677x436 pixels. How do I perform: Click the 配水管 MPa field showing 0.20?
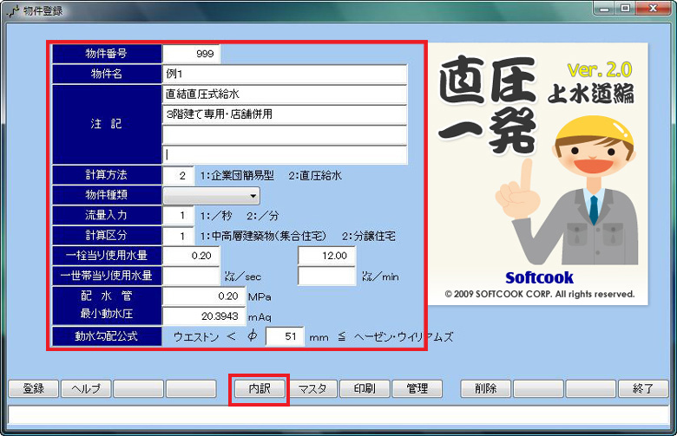204,296
